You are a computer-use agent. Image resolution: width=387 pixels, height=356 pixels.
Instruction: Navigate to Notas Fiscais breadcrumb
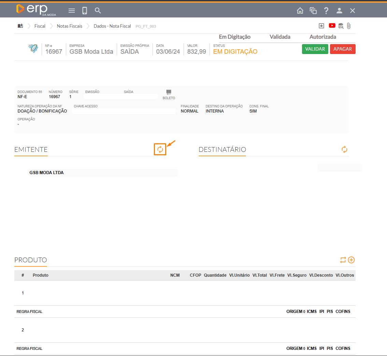(69, 26)
